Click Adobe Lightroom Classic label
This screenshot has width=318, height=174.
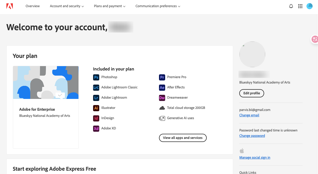pos(120,87)
